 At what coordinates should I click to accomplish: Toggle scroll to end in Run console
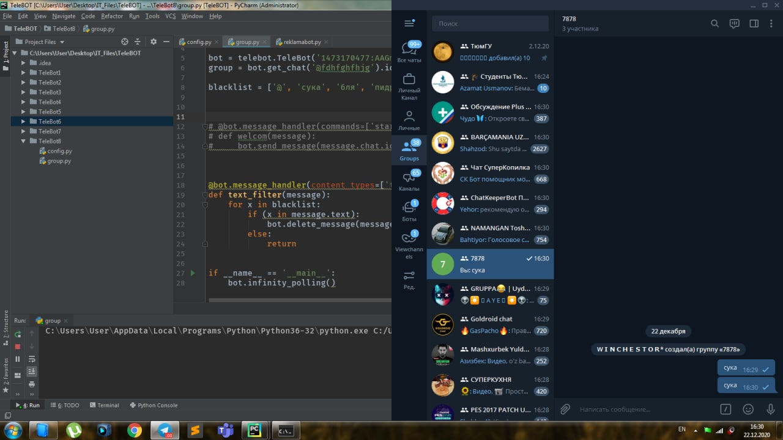32,372
